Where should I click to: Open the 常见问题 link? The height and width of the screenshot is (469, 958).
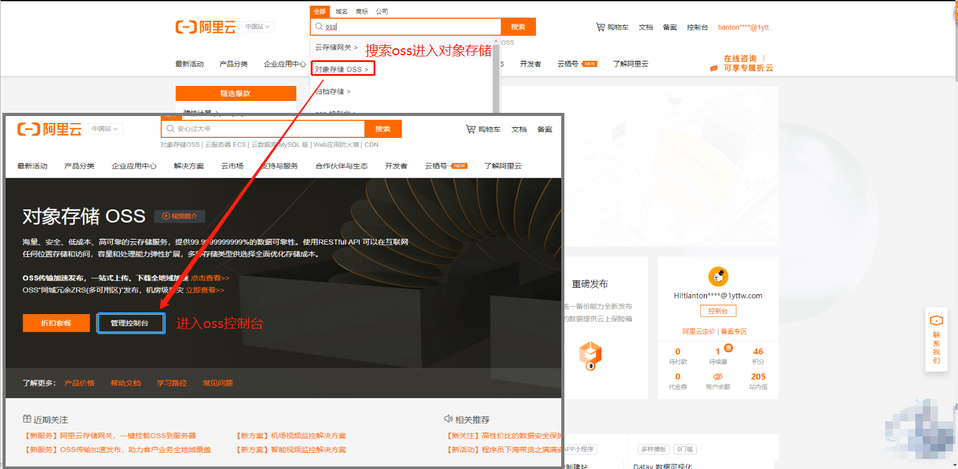pyautogui.click(x=218, y=383)
